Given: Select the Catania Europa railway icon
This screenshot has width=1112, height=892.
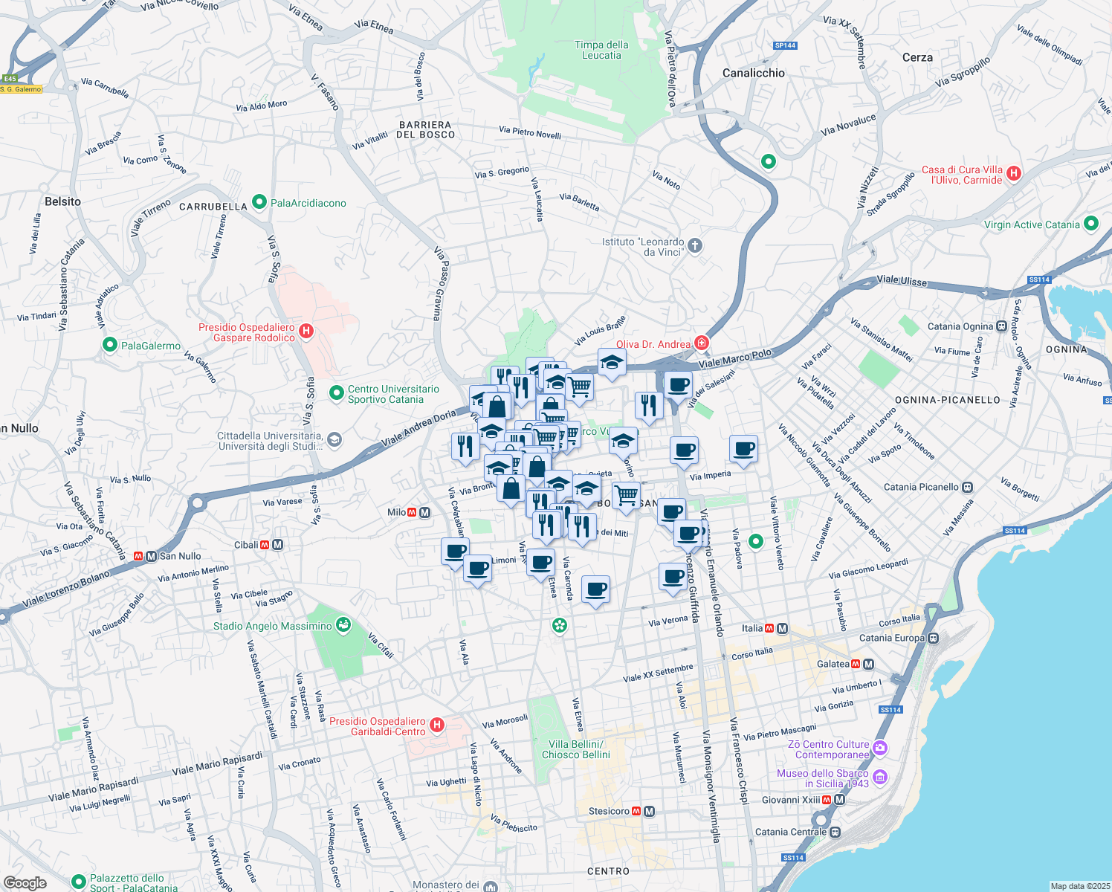Looking at the screenshot, I should 933,638.
